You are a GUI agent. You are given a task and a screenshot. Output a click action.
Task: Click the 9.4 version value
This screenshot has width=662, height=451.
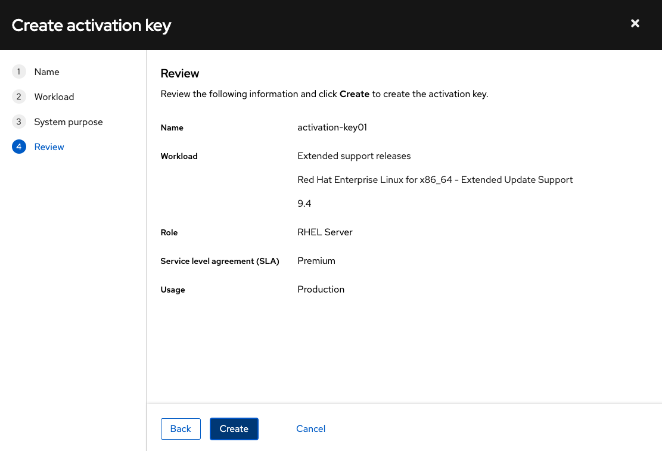[304, 204]
